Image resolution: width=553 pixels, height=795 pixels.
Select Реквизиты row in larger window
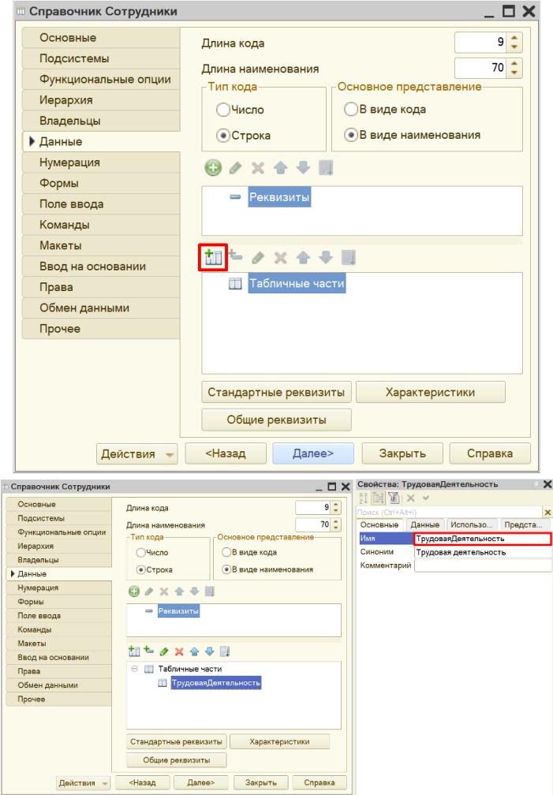pos(279,197)
